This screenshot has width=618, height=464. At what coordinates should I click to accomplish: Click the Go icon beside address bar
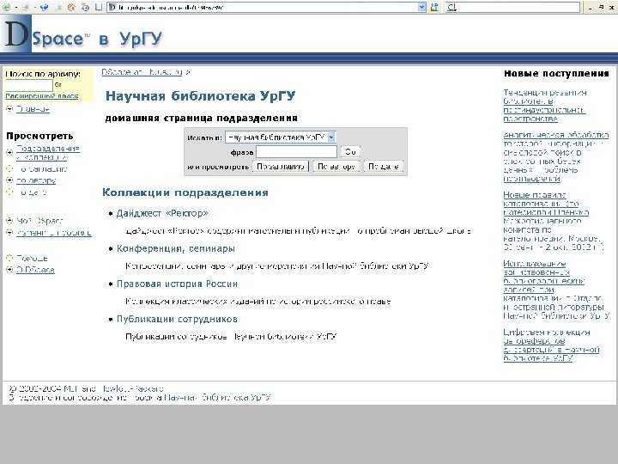tap(434, 7)
